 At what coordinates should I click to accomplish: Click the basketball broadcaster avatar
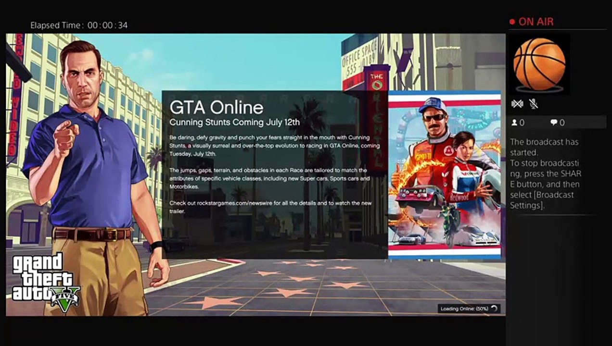(539, 64)
